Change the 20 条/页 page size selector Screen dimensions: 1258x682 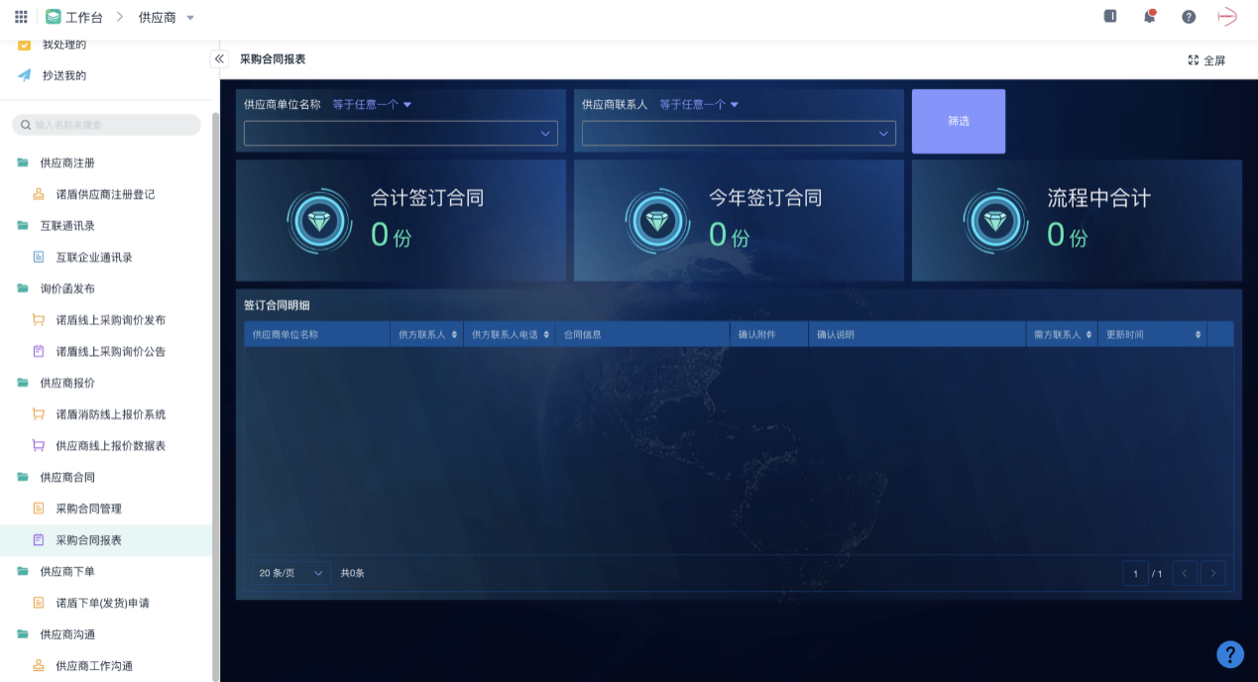click(x=291, y=573)
